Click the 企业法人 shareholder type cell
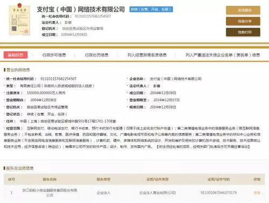269x203 pixels. click(x=104, y=193)
